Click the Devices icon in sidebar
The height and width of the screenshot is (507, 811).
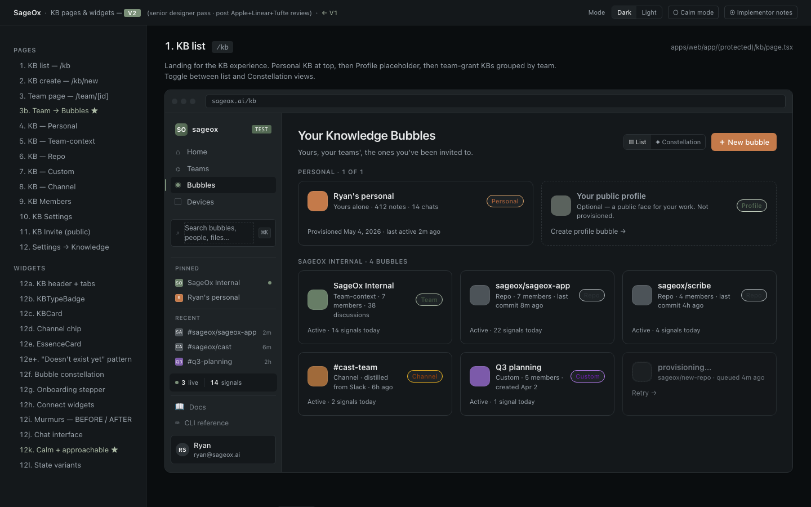click(x=178, y=202)
